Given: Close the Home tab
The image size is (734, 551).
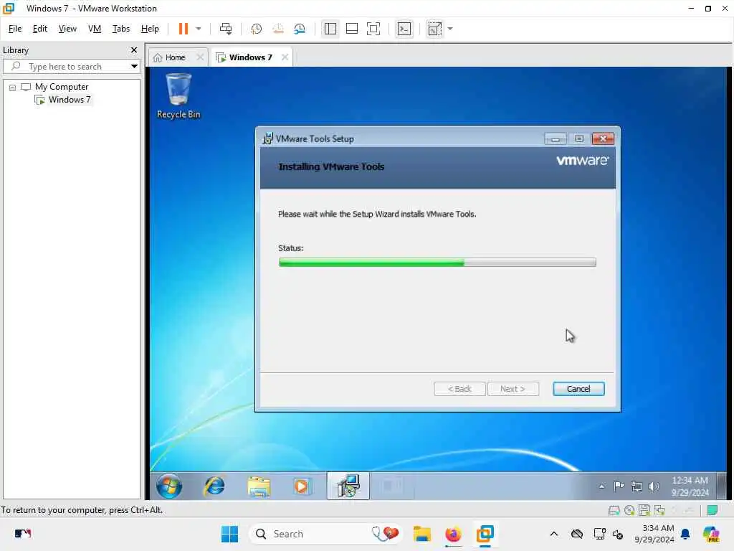Looking at the screenshot, I should pyautogui.click(x=200, y=57).
